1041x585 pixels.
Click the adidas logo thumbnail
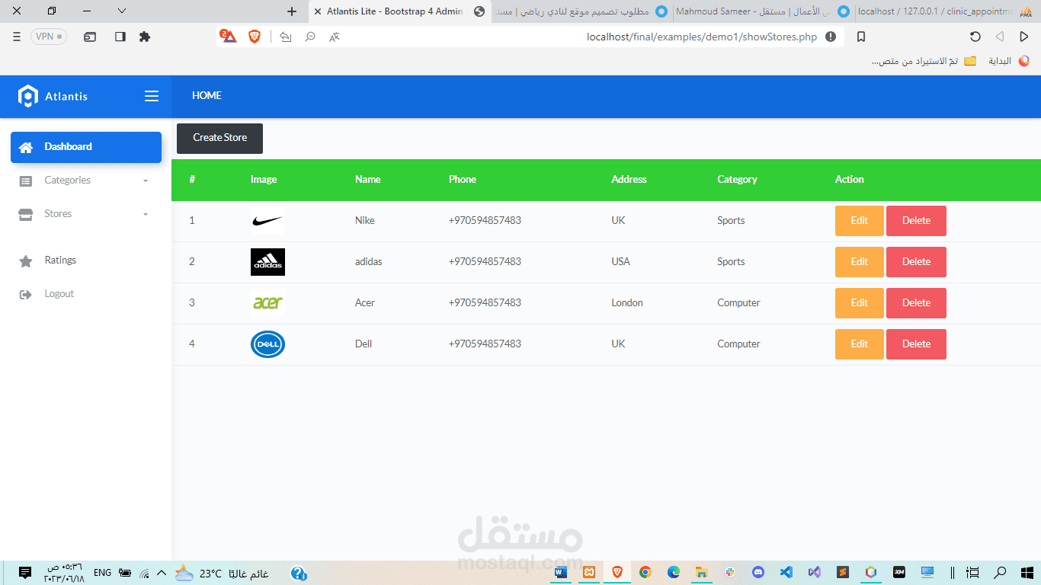pos(267,262)
